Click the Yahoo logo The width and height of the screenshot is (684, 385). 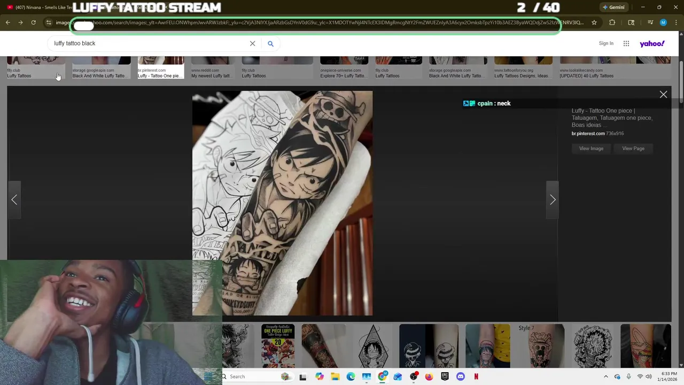[652, 43]
